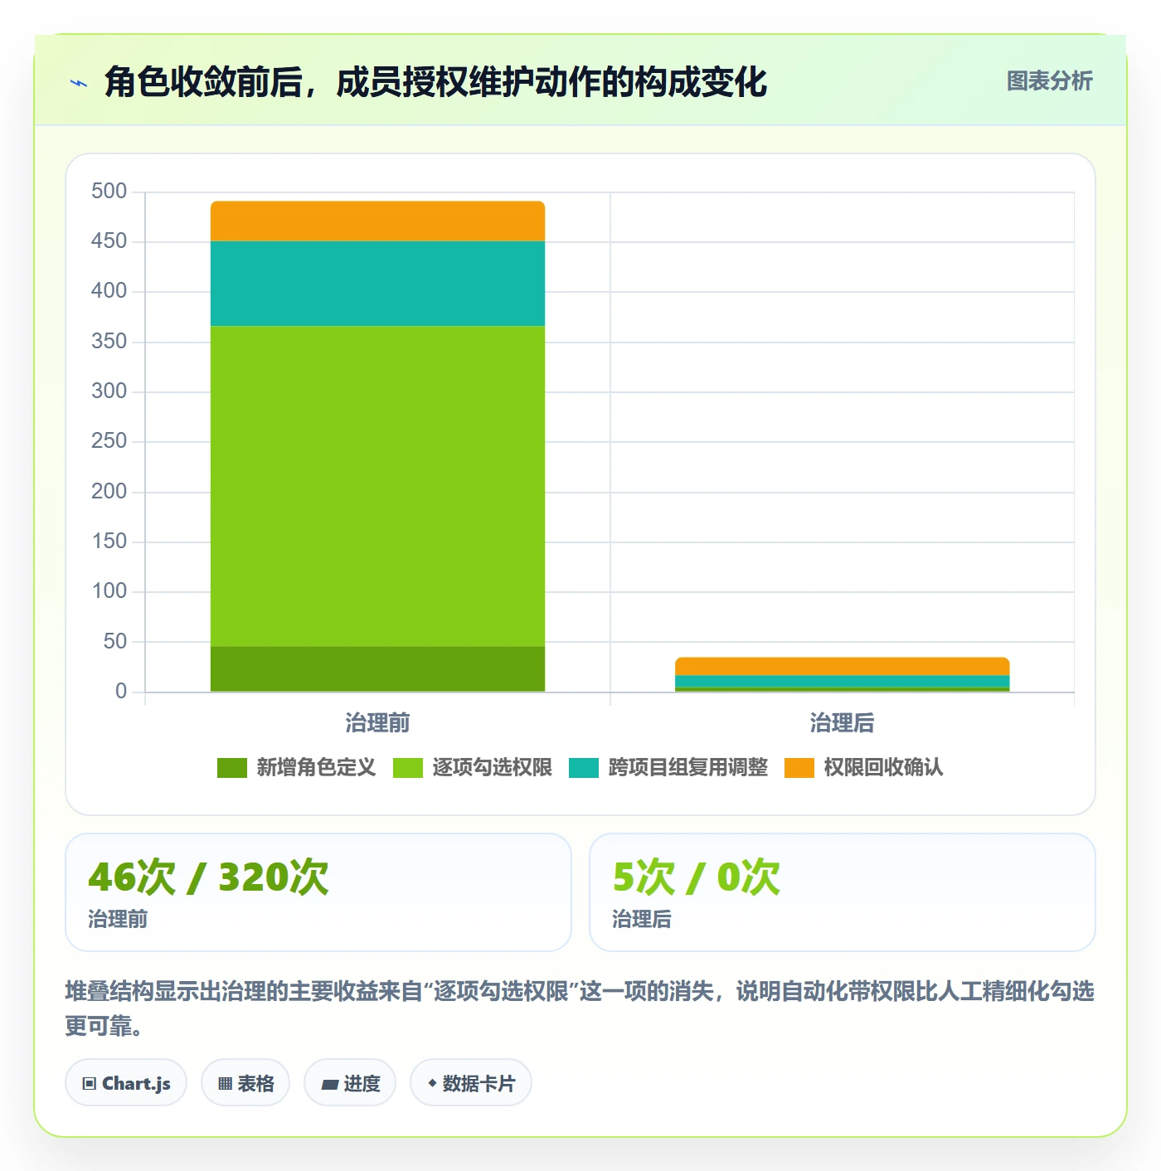
Task: Click the 跨项目组复用调整 legend label
Action: [687, 768]
